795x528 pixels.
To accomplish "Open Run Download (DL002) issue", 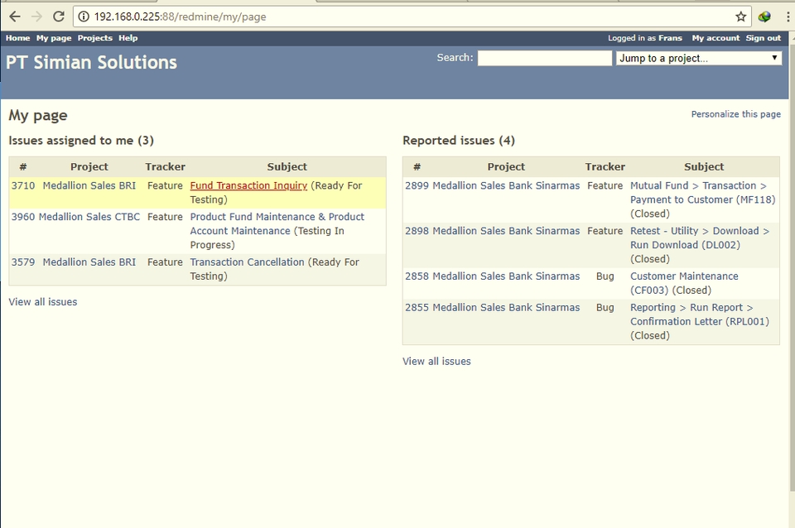I will 700,238.
